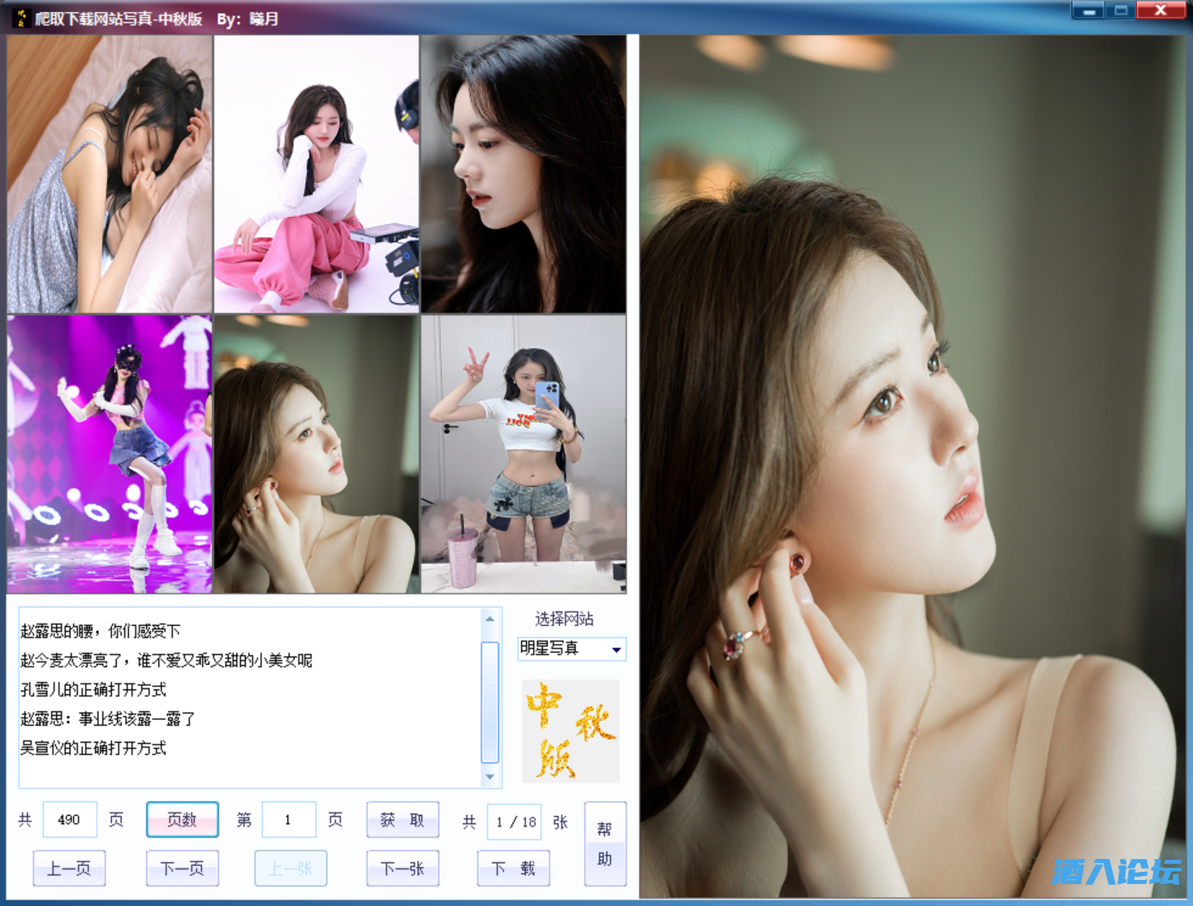This screenshot has width=1193, height=906.
Task: Select the 赵今麦太漂亮了 list entry
Action: click(x=166, y=660)
